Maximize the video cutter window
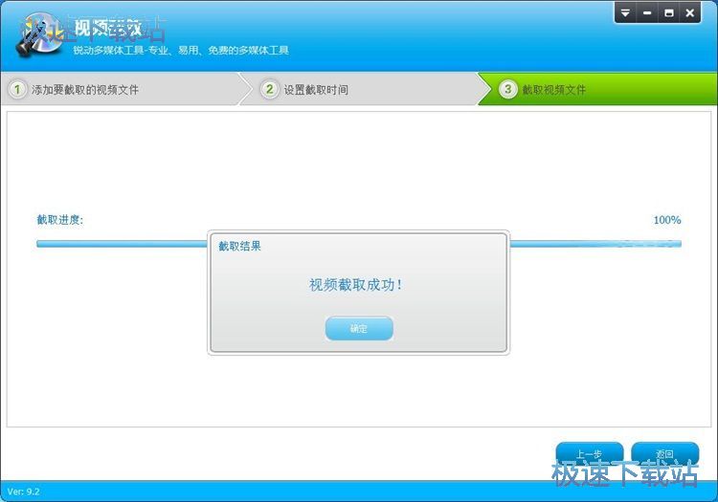Viewport: 718px width, 502px height. click(669, 13)
